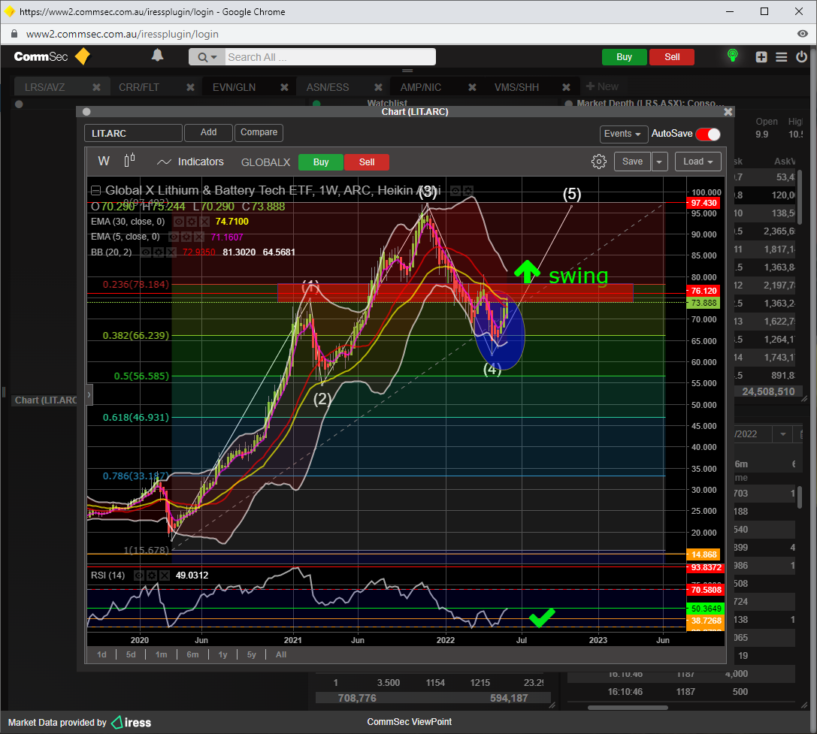
Task: Collapse the chart title legend box
Action: (x=95, y=191)
